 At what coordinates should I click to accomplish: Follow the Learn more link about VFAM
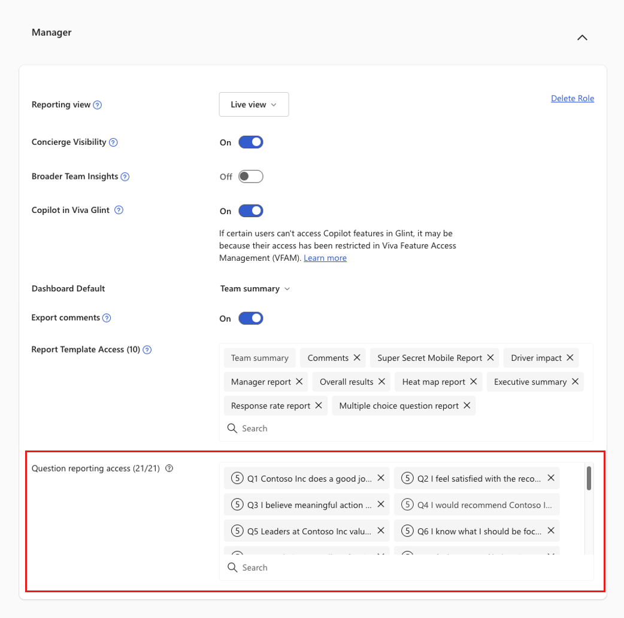[x=325, y=258]
